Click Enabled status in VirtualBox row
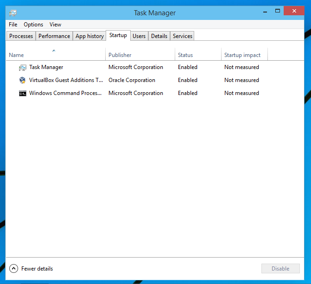311x284 pixels. click(188, 80)
